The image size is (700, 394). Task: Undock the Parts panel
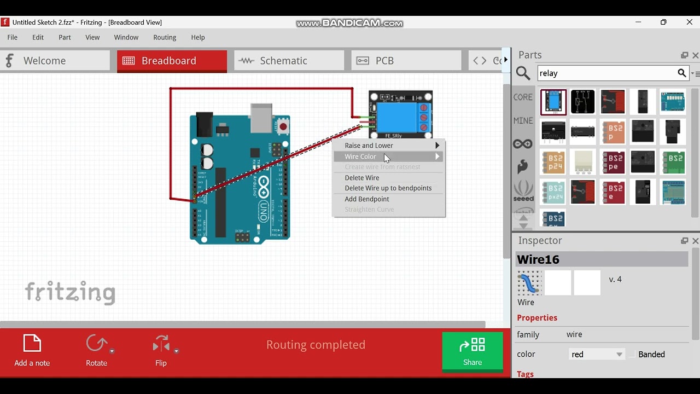[x=684, y=55]
